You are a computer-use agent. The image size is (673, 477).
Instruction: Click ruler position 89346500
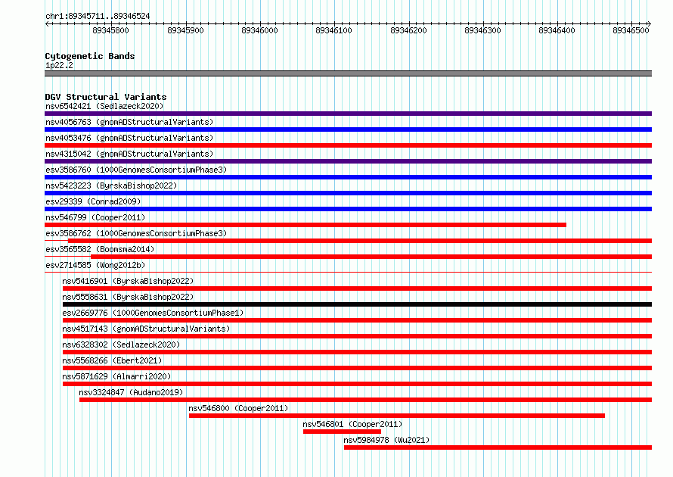coord(631,30)
